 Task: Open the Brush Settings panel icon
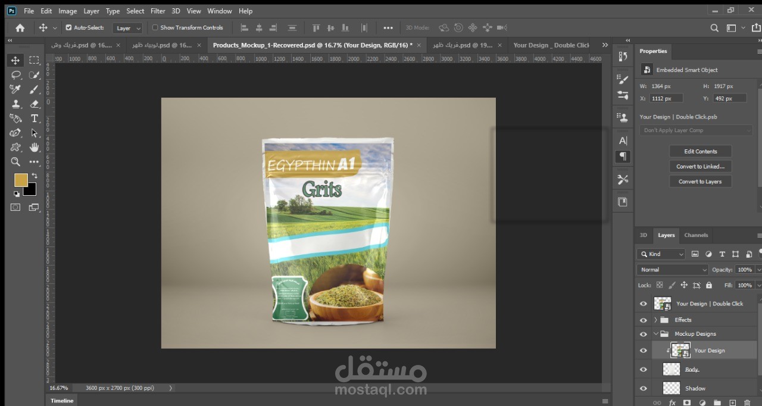point(623,95)
